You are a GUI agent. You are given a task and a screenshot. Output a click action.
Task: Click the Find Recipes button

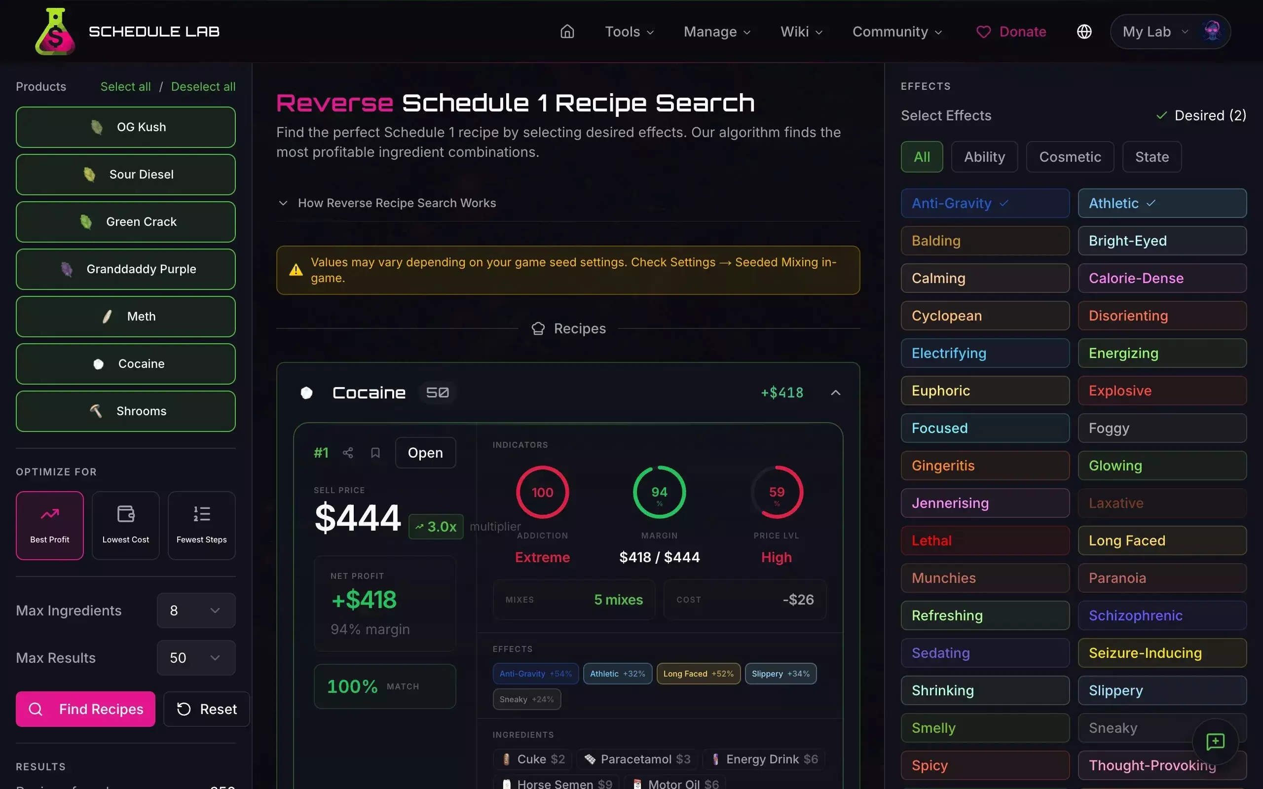tap(85, 709)
